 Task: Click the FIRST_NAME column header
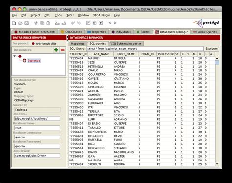126,54
